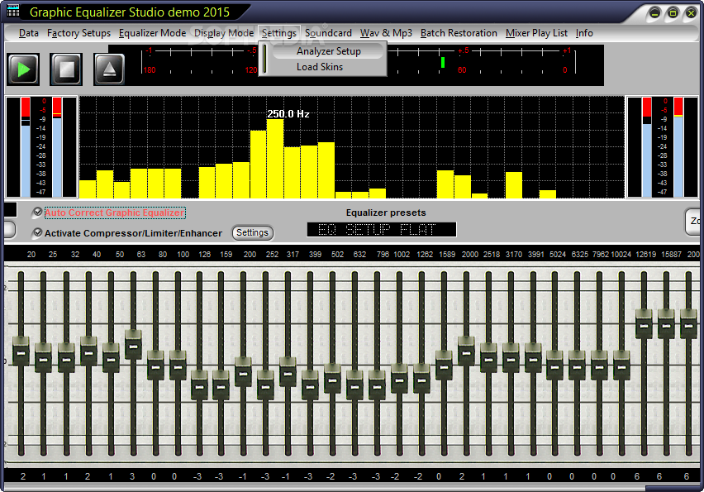Click the 502 Hz band slider knob
The image size is (704, 492).
(332, 379)
